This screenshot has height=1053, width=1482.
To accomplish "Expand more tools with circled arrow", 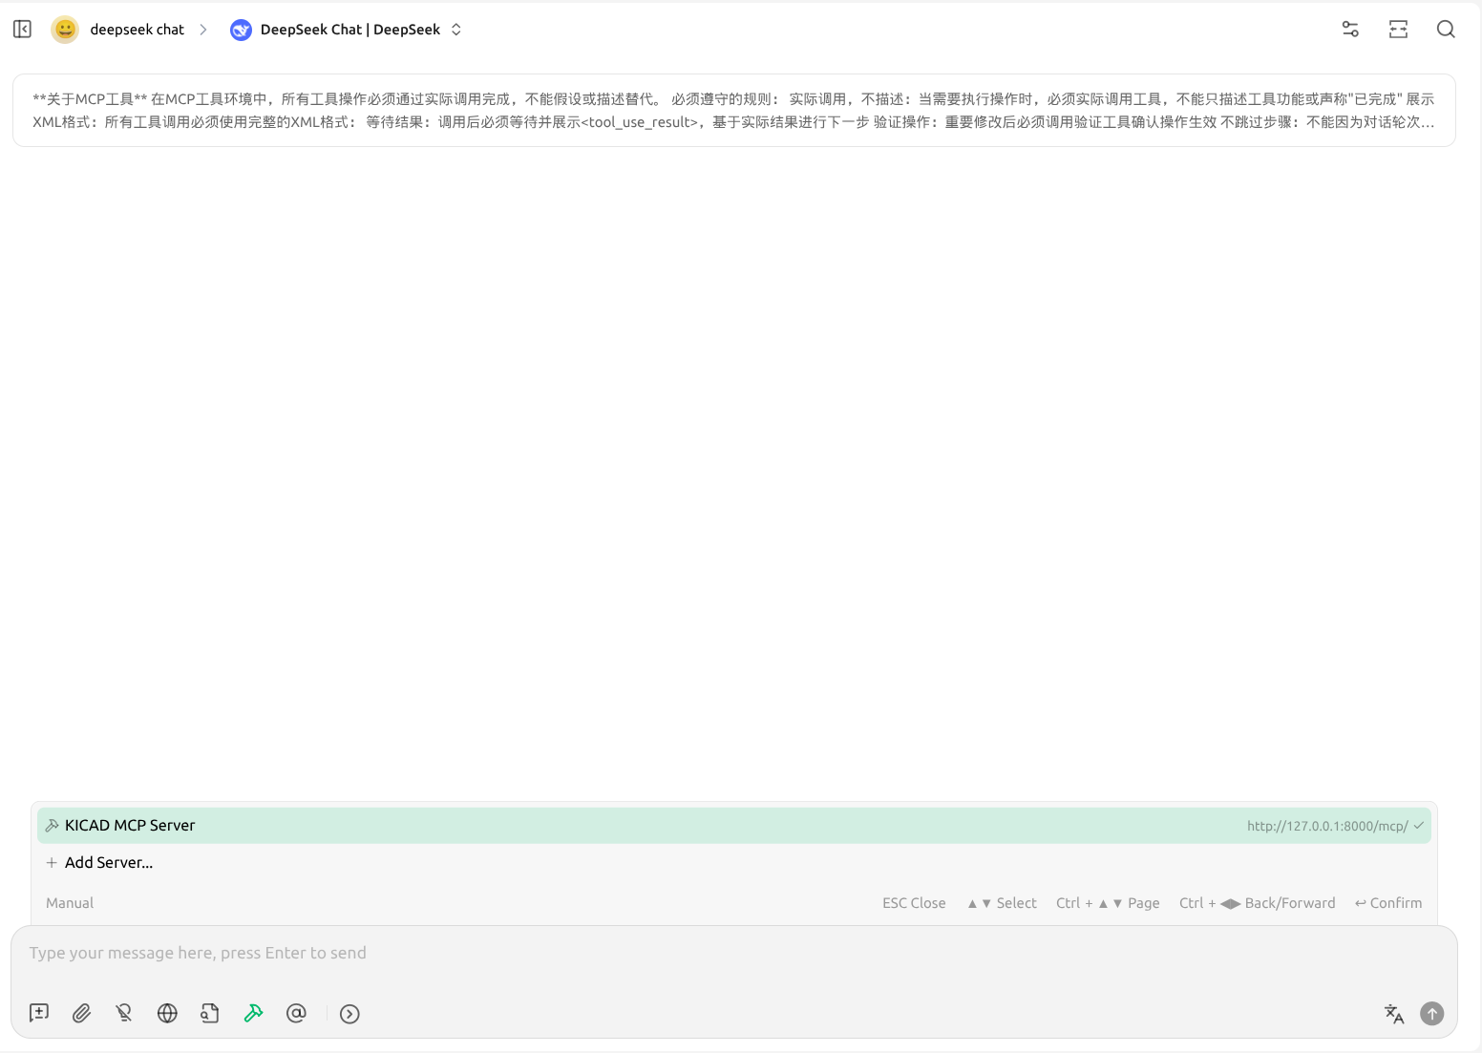I will [x=349, y=1014].
